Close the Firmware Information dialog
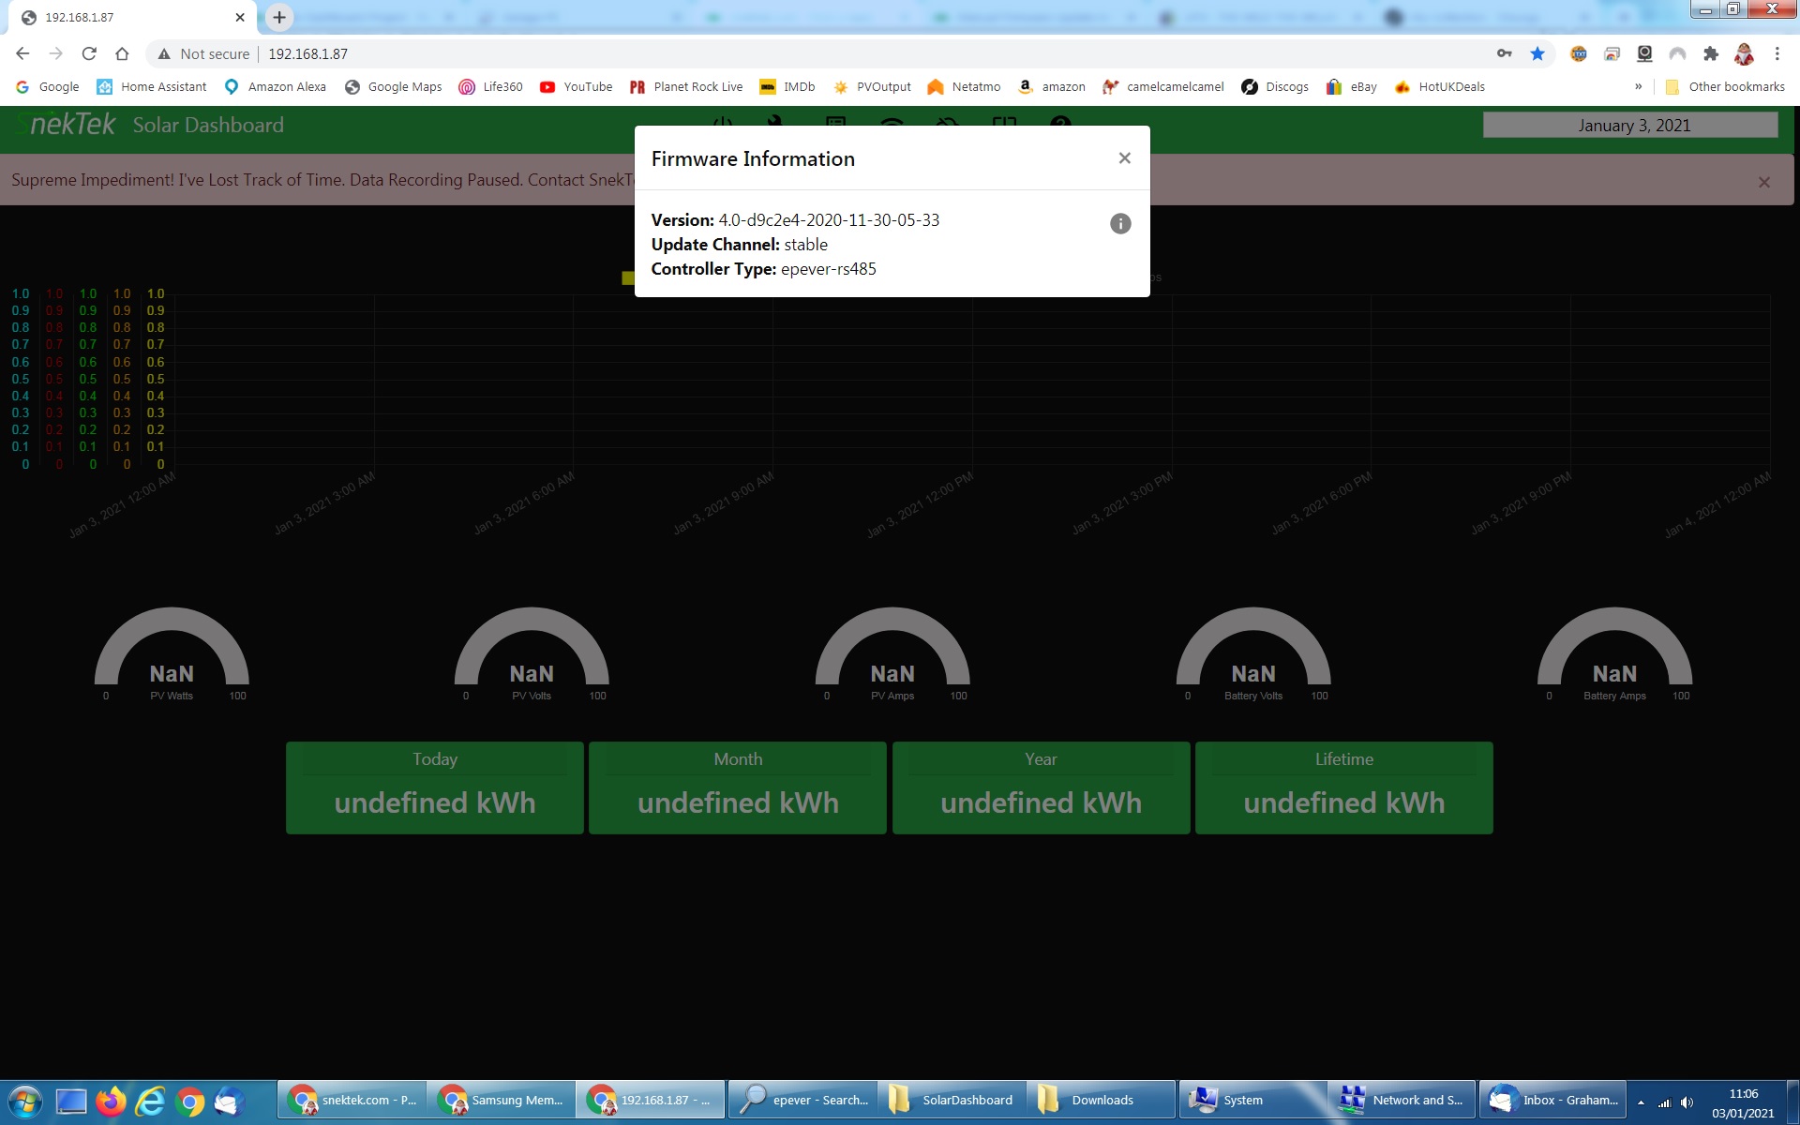This screenshot has height=1125, width=1800. [1124, 158]
